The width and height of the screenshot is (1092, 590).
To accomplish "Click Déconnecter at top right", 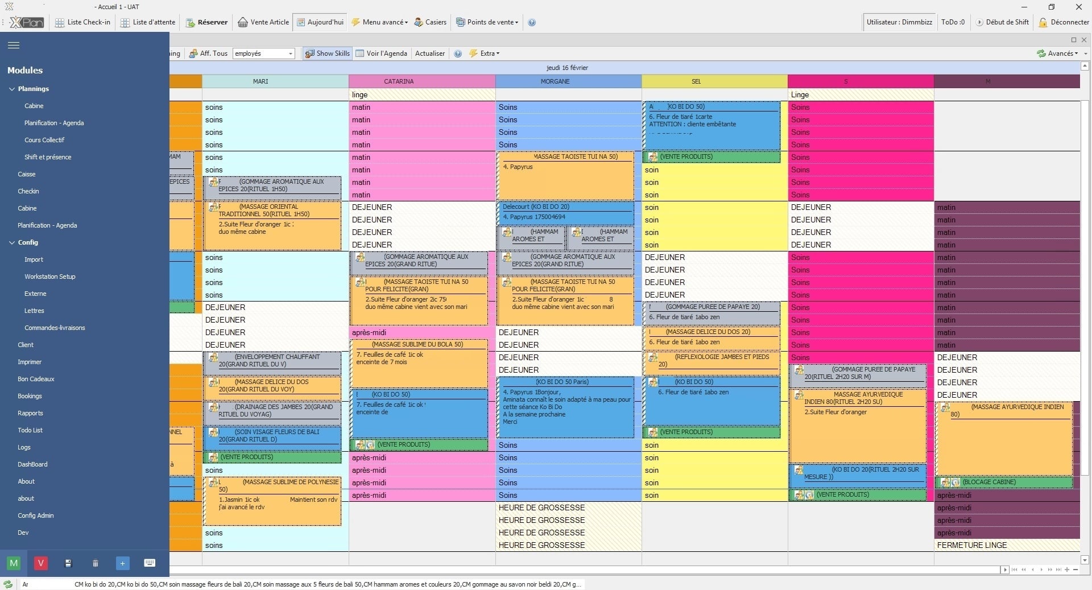I will (x=1065, y=22).
